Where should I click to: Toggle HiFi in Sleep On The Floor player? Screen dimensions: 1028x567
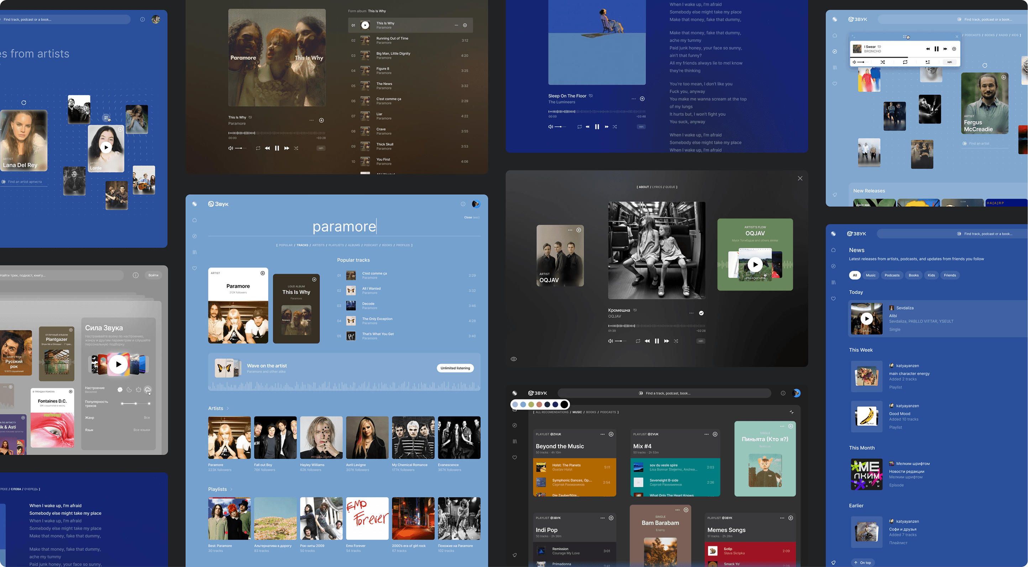(x=641, y=126)
